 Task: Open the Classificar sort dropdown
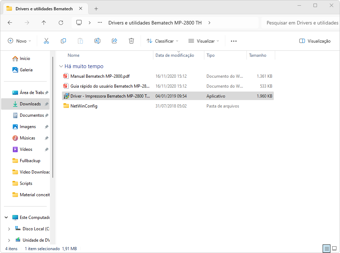pos(162,41)
